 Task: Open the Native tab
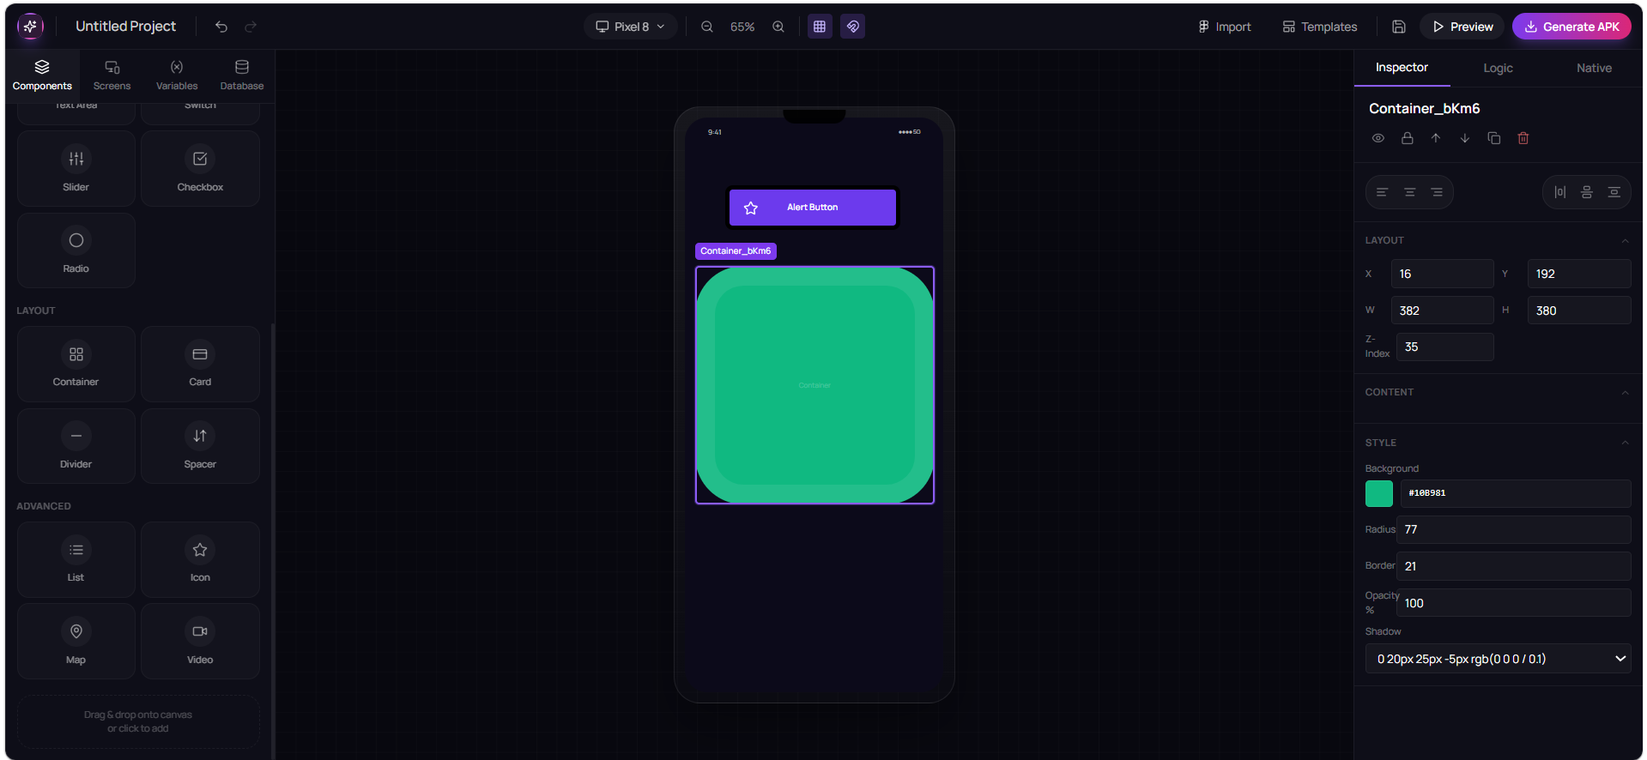1594,68
